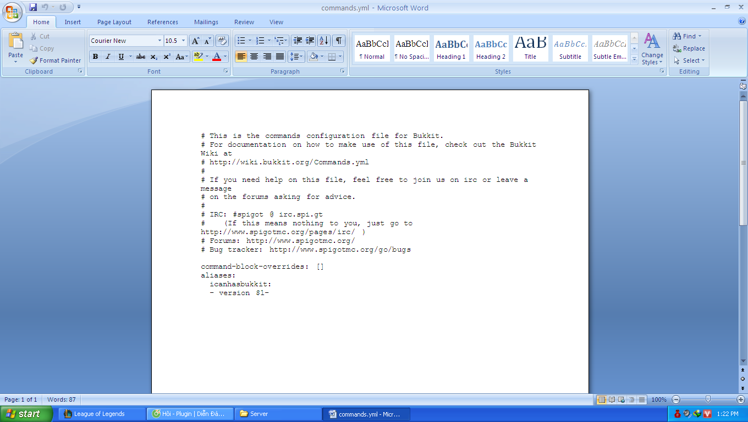Click the zoom slider handle
The height and width of the screenshot is (422, 748).
[708, 399]
